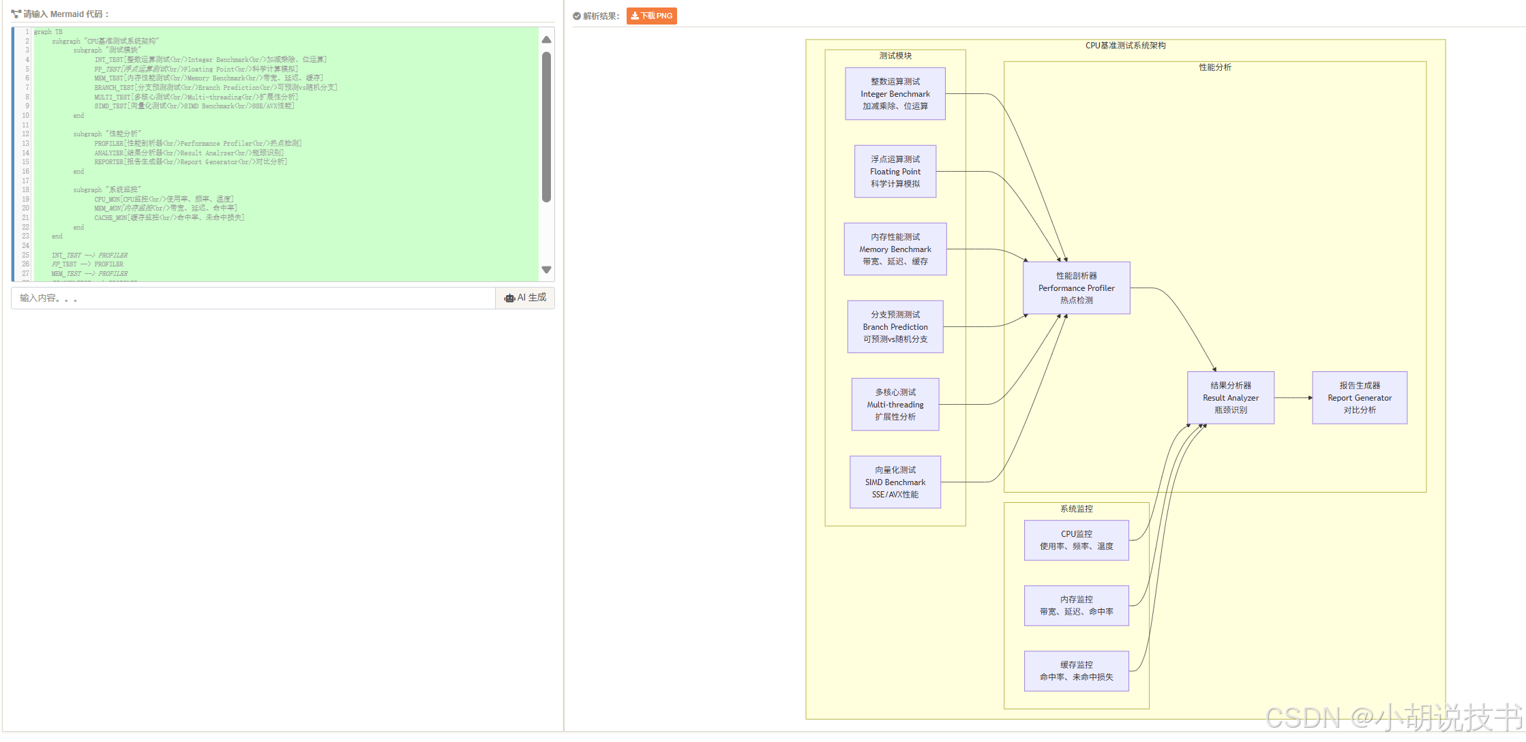Screen dimensions: 1526x742
Task: Click the check icon beside 解析结果
Action: point(577,16)
